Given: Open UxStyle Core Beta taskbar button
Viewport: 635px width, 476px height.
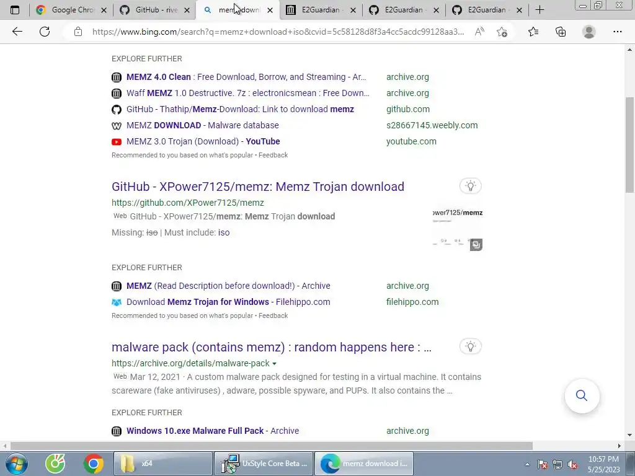Looking at the screenshot, I should pos(263,464).
